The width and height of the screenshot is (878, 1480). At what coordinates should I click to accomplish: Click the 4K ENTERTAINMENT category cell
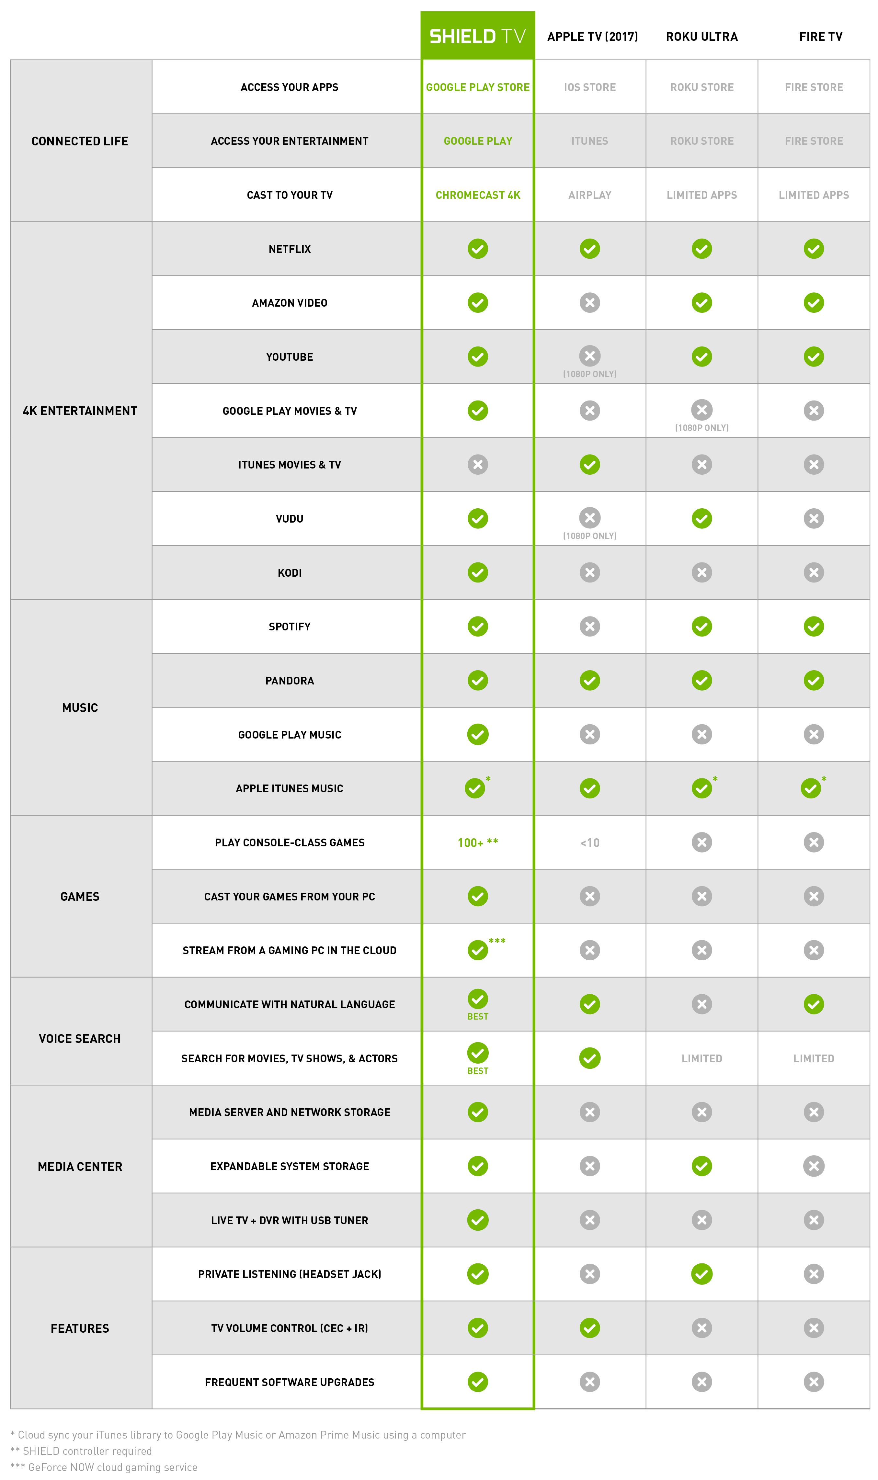click(80, 411)
